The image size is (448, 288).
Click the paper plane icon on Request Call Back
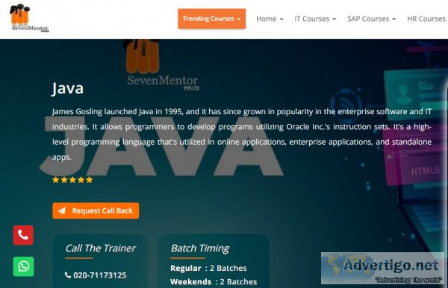point(62,210)
